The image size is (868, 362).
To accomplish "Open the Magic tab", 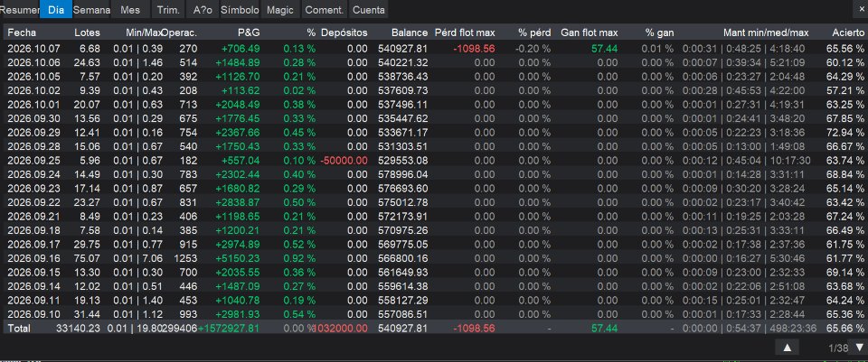I will point(280,10).
